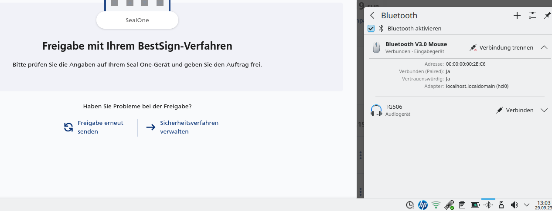
Task: Open the clipboard tray icon
Action: click(462, 205)
